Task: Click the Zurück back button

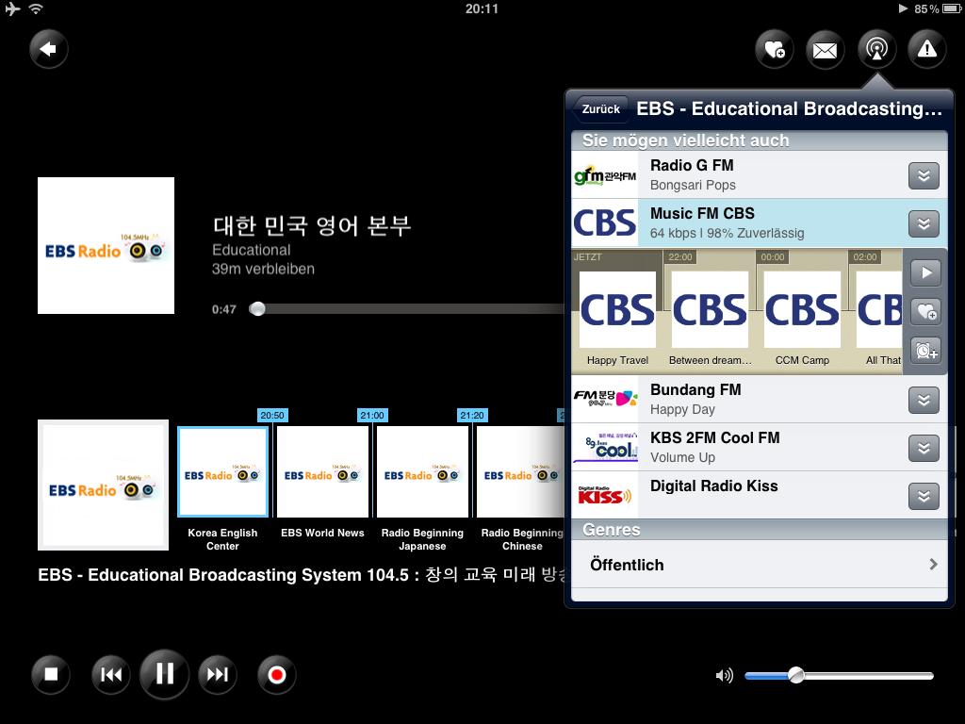Action: click(599, 109)
